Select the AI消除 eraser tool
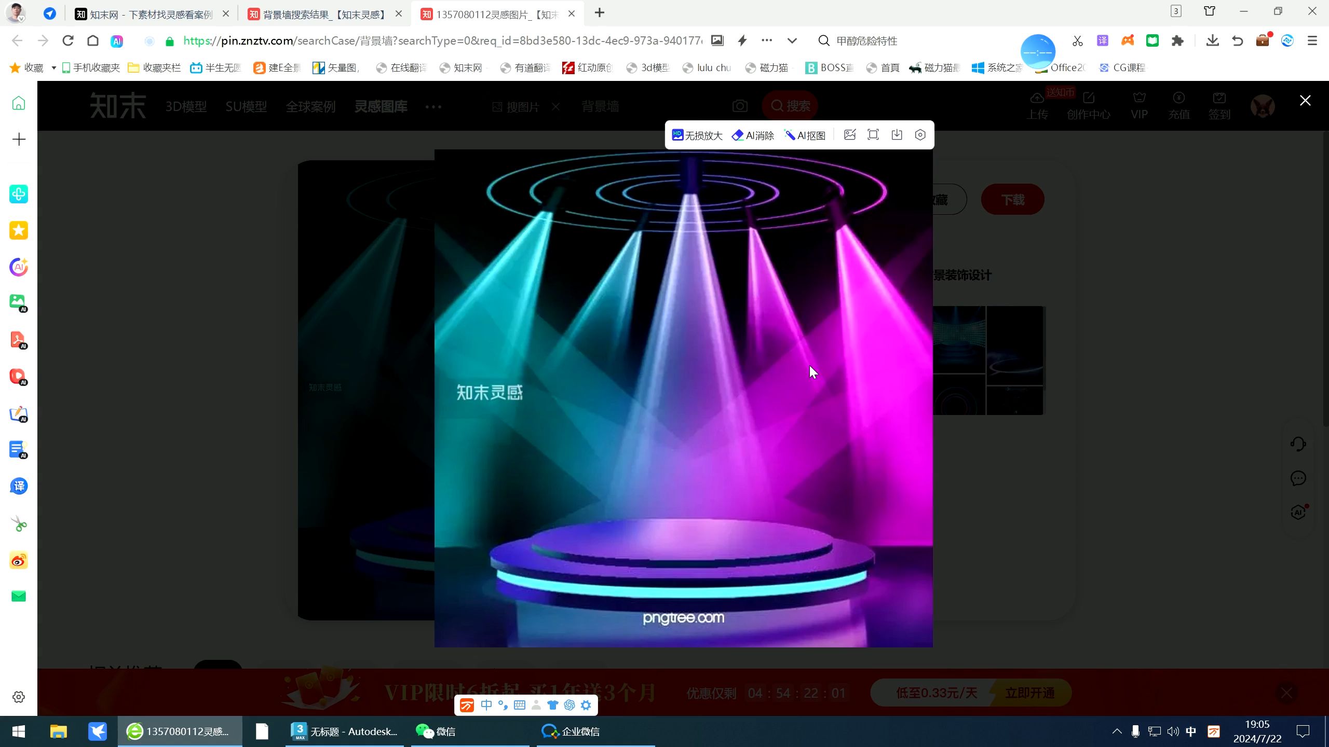 (x=753, y=135)
